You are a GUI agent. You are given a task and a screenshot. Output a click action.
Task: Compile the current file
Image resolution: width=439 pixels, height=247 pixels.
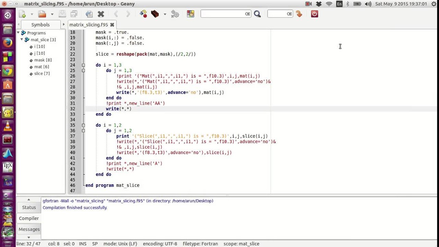143,14
